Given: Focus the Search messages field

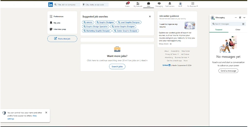Looking at the screenshot, I should (x=227, y=24).
